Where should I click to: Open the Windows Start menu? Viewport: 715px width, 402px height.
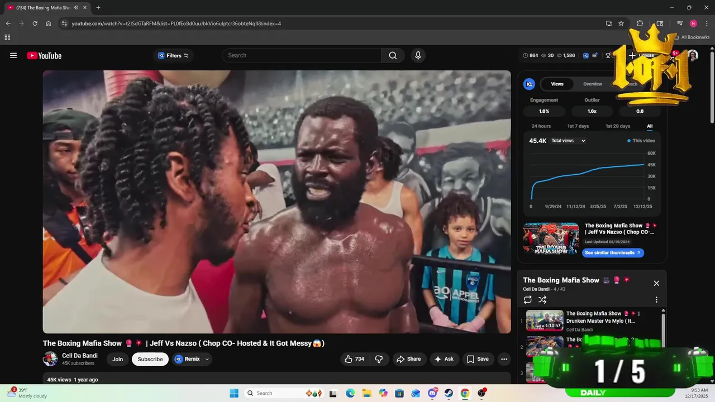233,393
